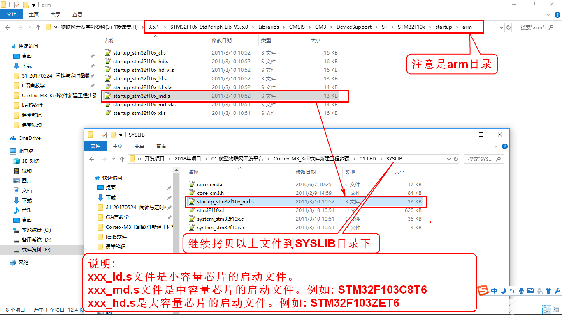This screenshot has width=562, height=315.
Task: Click the Sogou input method S logo
Action: (x=483, y=290)
